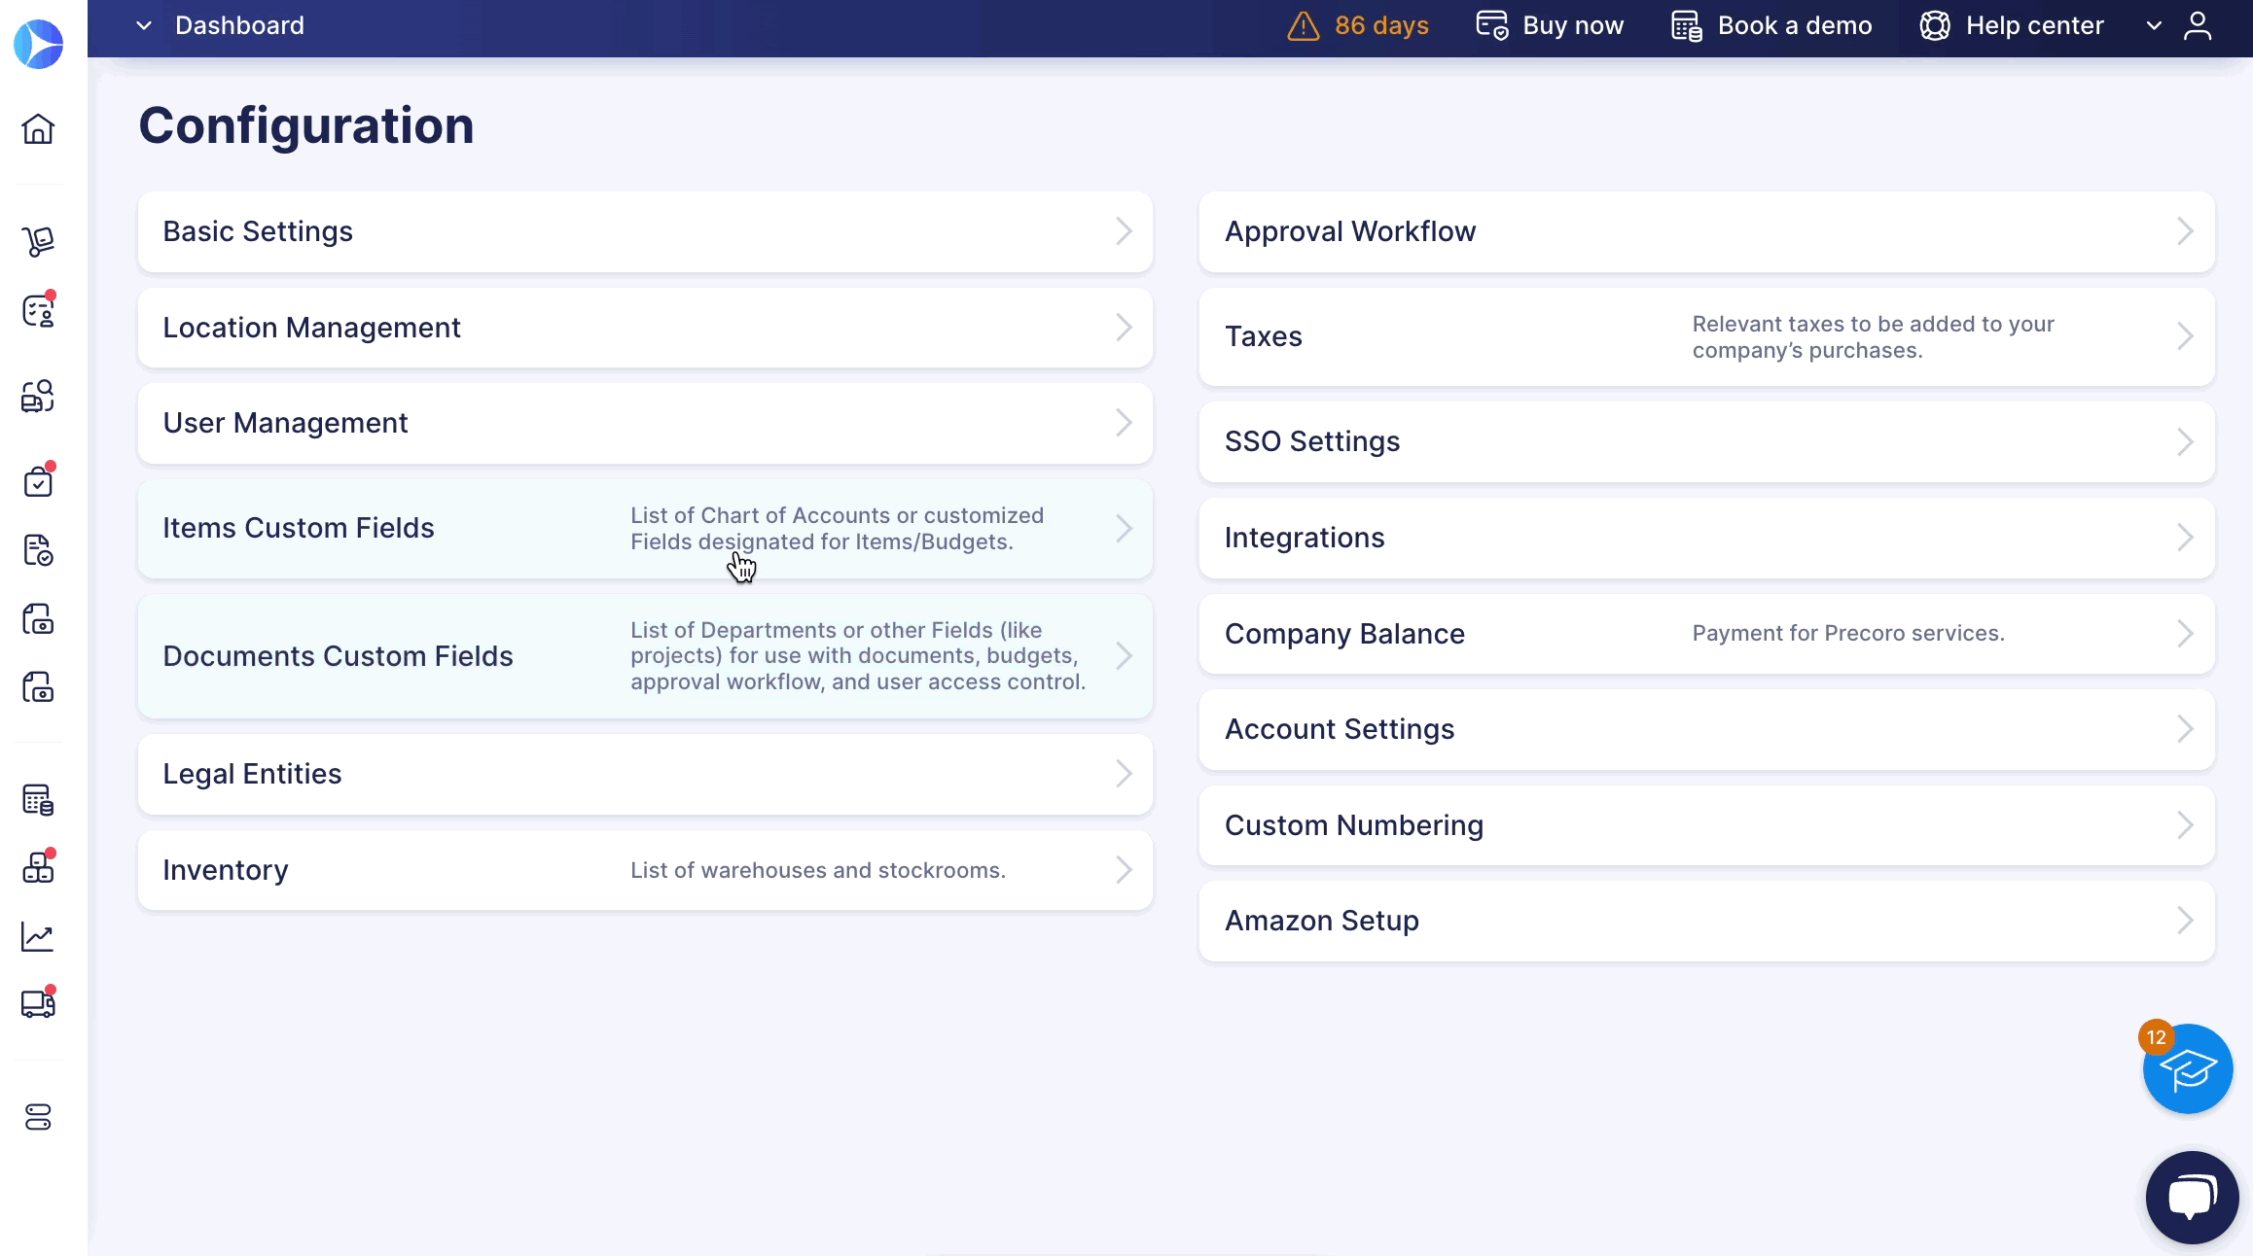The image size is (2253, 1256).
Task: Click the Approval Workflow arrow chevron
Action: pyautogui.click(x=2186, y=231)
